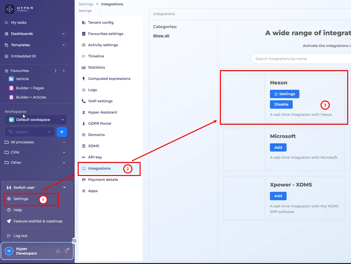
Task: Click the Log out door icon
Action: point(9,236)
